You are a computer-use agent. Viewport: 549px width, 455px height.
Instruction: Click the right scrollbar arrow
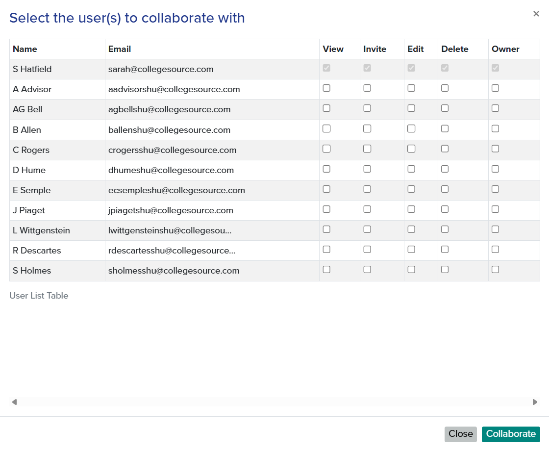[535, 402]
